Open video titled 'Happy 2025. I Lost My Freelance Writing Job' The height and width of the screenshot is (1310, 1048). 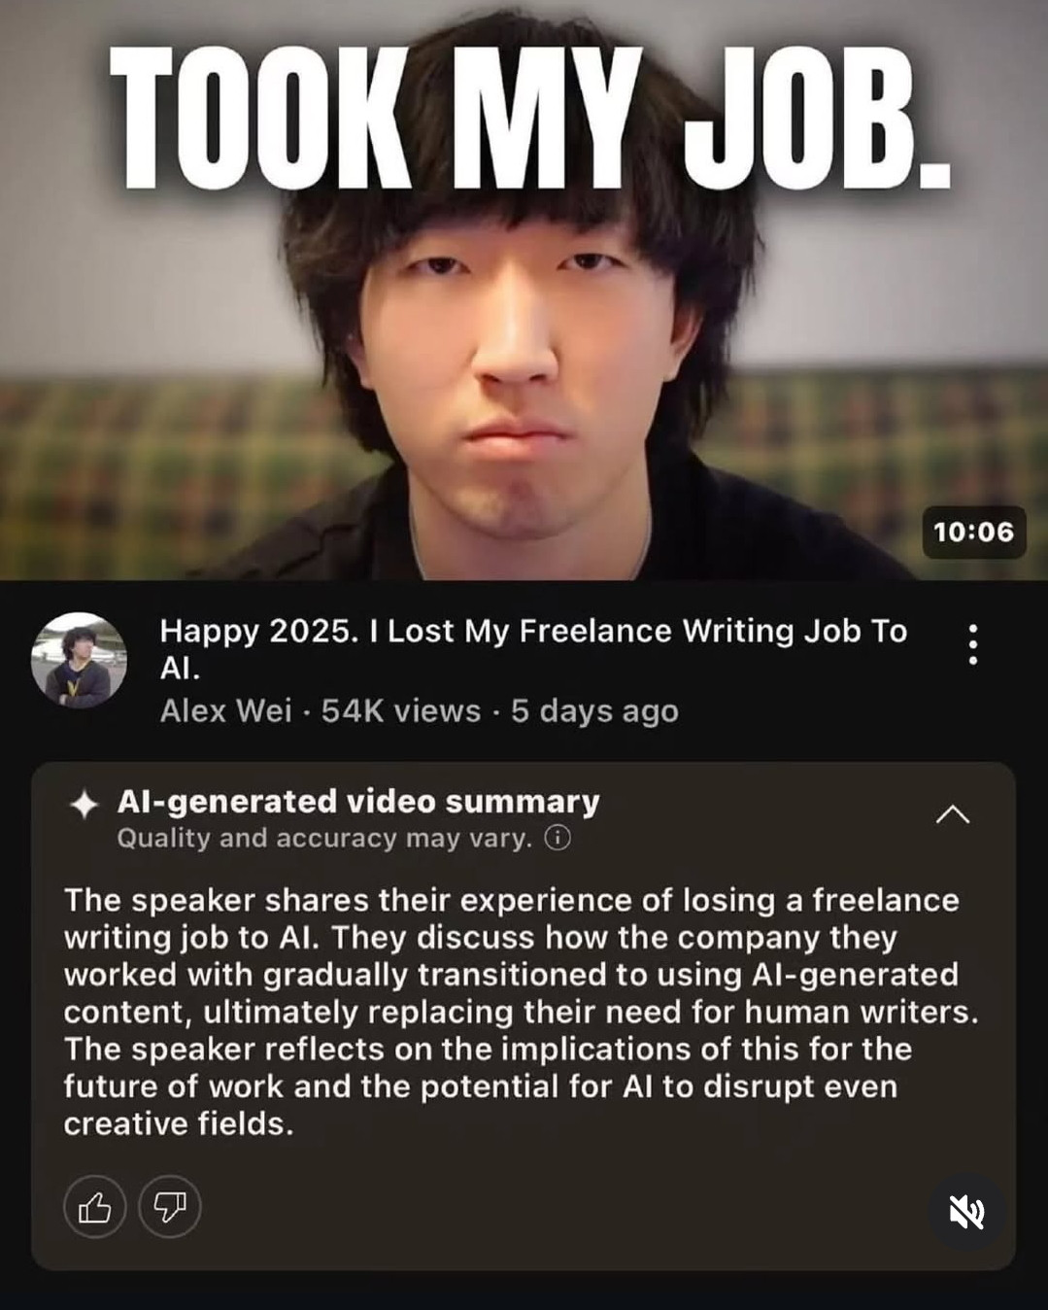tap(533, 649)
